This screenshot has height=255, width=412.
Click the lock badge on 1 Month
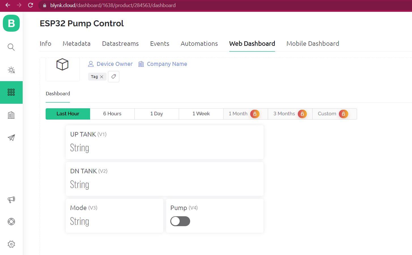click(255, 114)
